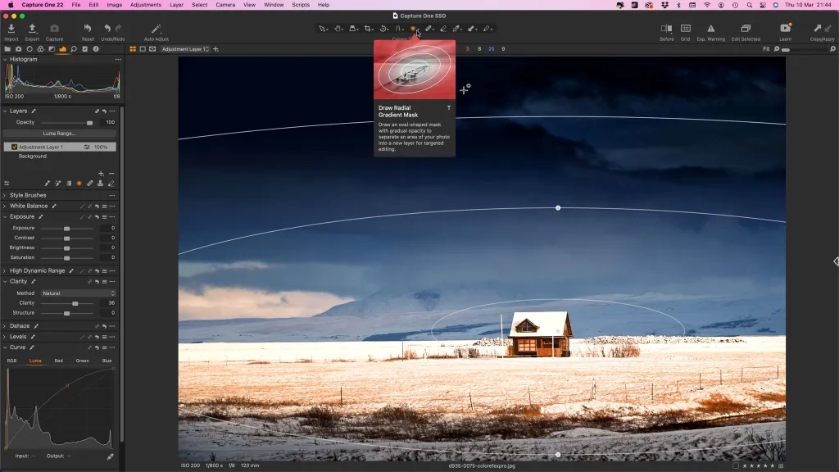Show the Before comparison view
Screen dimensions: 839x472
pyautogui.click(x=666, y=29)
